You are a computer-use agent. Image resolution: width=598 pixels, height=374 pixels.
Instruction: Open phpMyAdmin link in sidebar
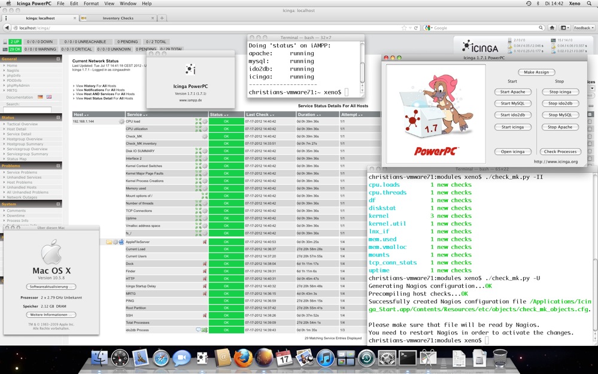tap(18, 86)
